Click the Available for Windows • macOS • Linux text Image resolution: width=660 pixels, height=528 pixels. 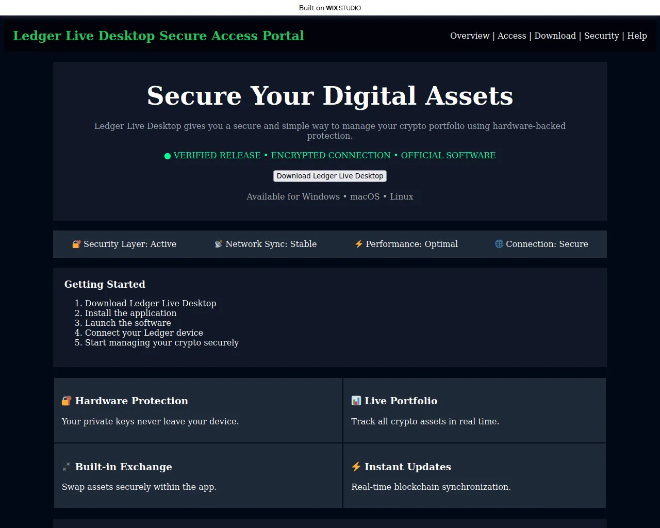point(330,196)
